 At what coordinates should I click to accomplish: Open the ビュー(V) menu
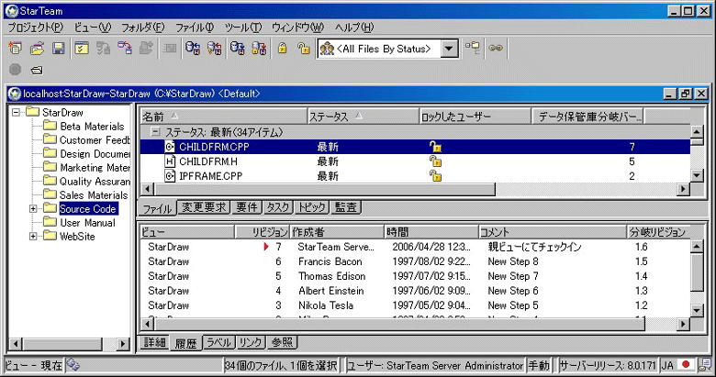coord(93,28)
